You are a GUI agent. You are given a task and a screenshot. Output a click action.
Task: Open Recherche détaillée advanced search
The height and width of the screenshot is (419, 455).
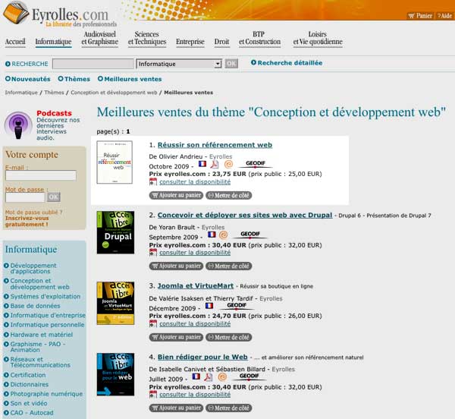tap(287, 63)
